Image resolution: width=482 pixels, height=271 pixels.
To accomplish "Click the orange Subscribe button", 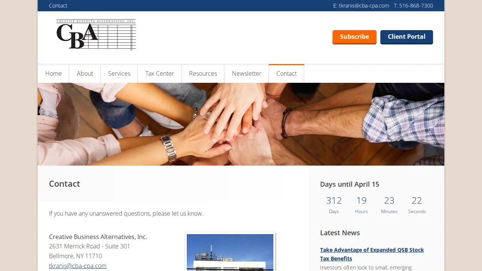I will pyautogui.click(x=354, y=37).
